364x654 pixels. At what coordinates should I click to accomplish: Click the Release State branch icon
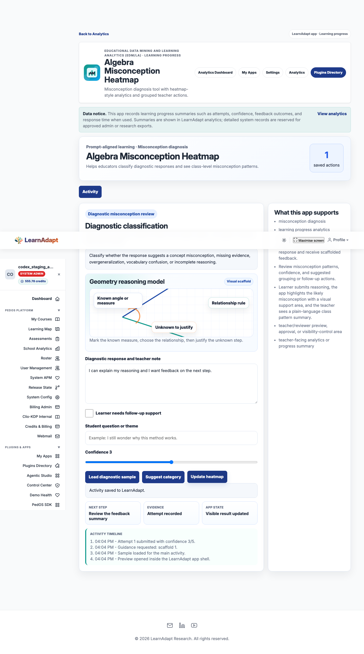(x=57, y=387)
